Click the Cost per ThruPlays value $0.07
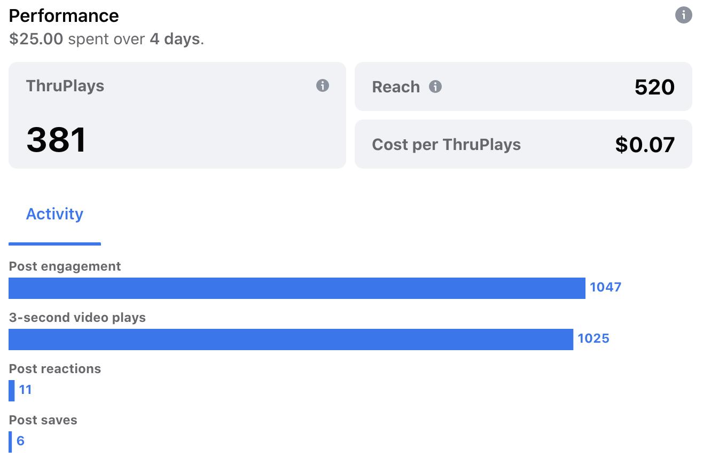Viewport: 703px width, 458px height. click(645, 145)
